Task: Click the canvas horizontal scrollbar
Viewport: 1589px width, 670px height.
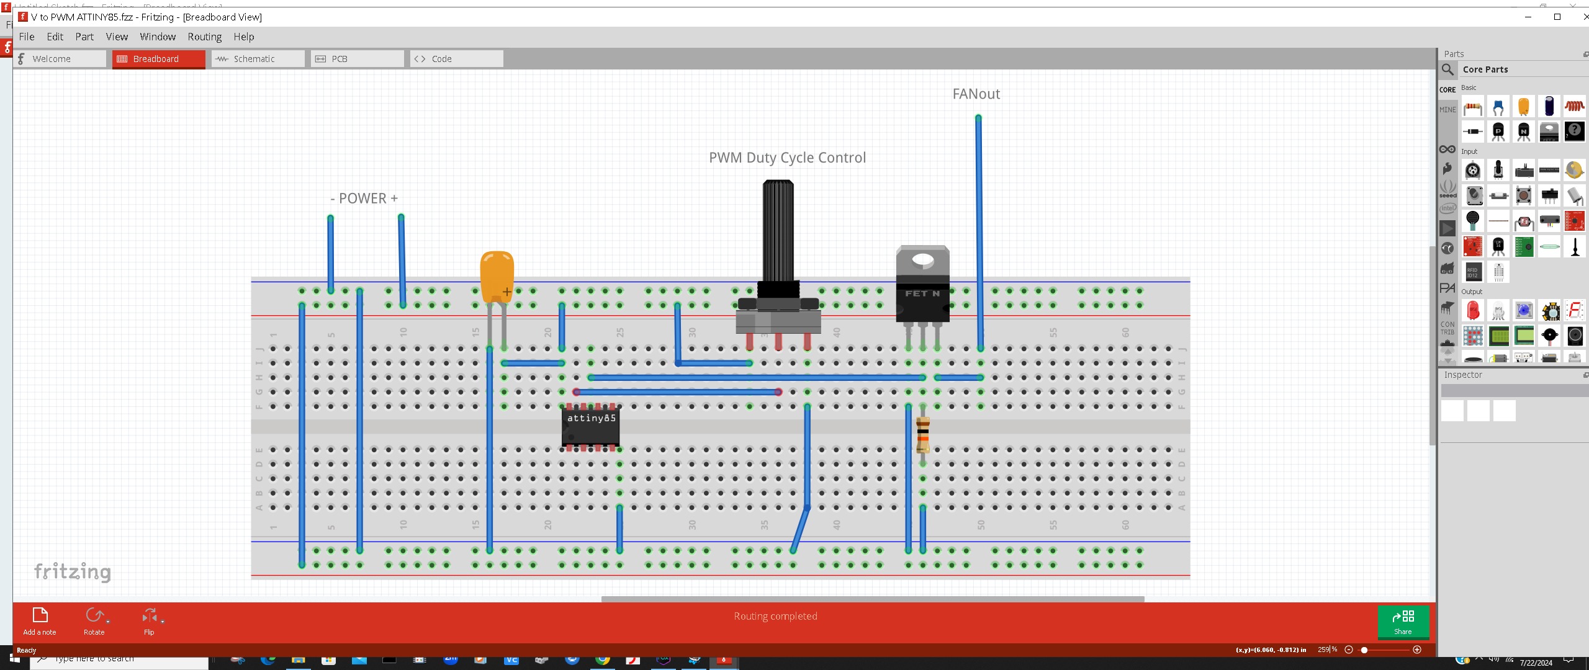Action: [x=873, y=599]
